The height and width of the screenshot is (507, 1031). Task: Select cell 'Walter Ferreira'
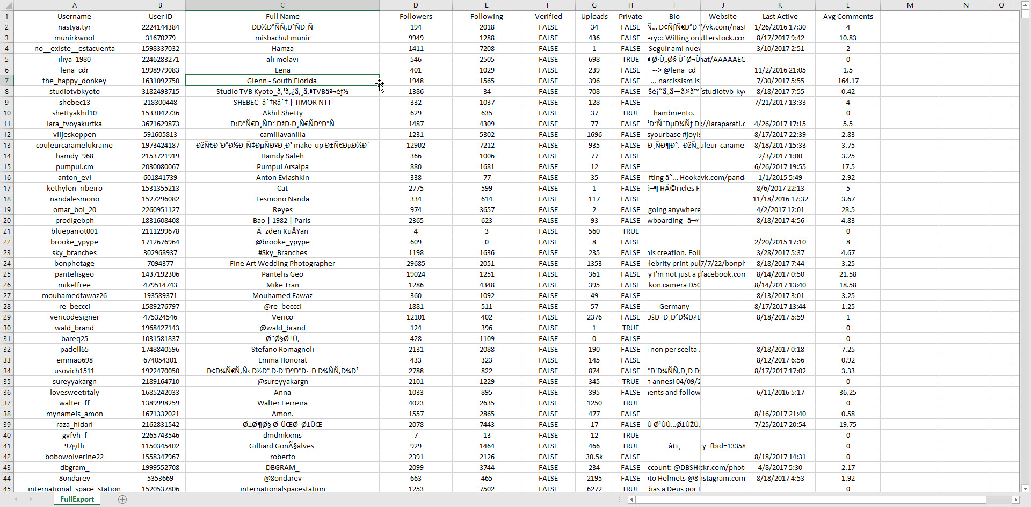click(x=282, y=403)
